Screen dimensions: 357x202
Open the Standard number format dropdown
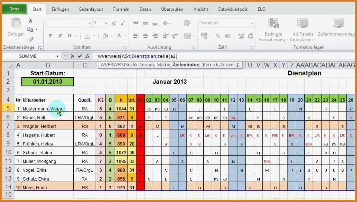click(x=252, y=23)
